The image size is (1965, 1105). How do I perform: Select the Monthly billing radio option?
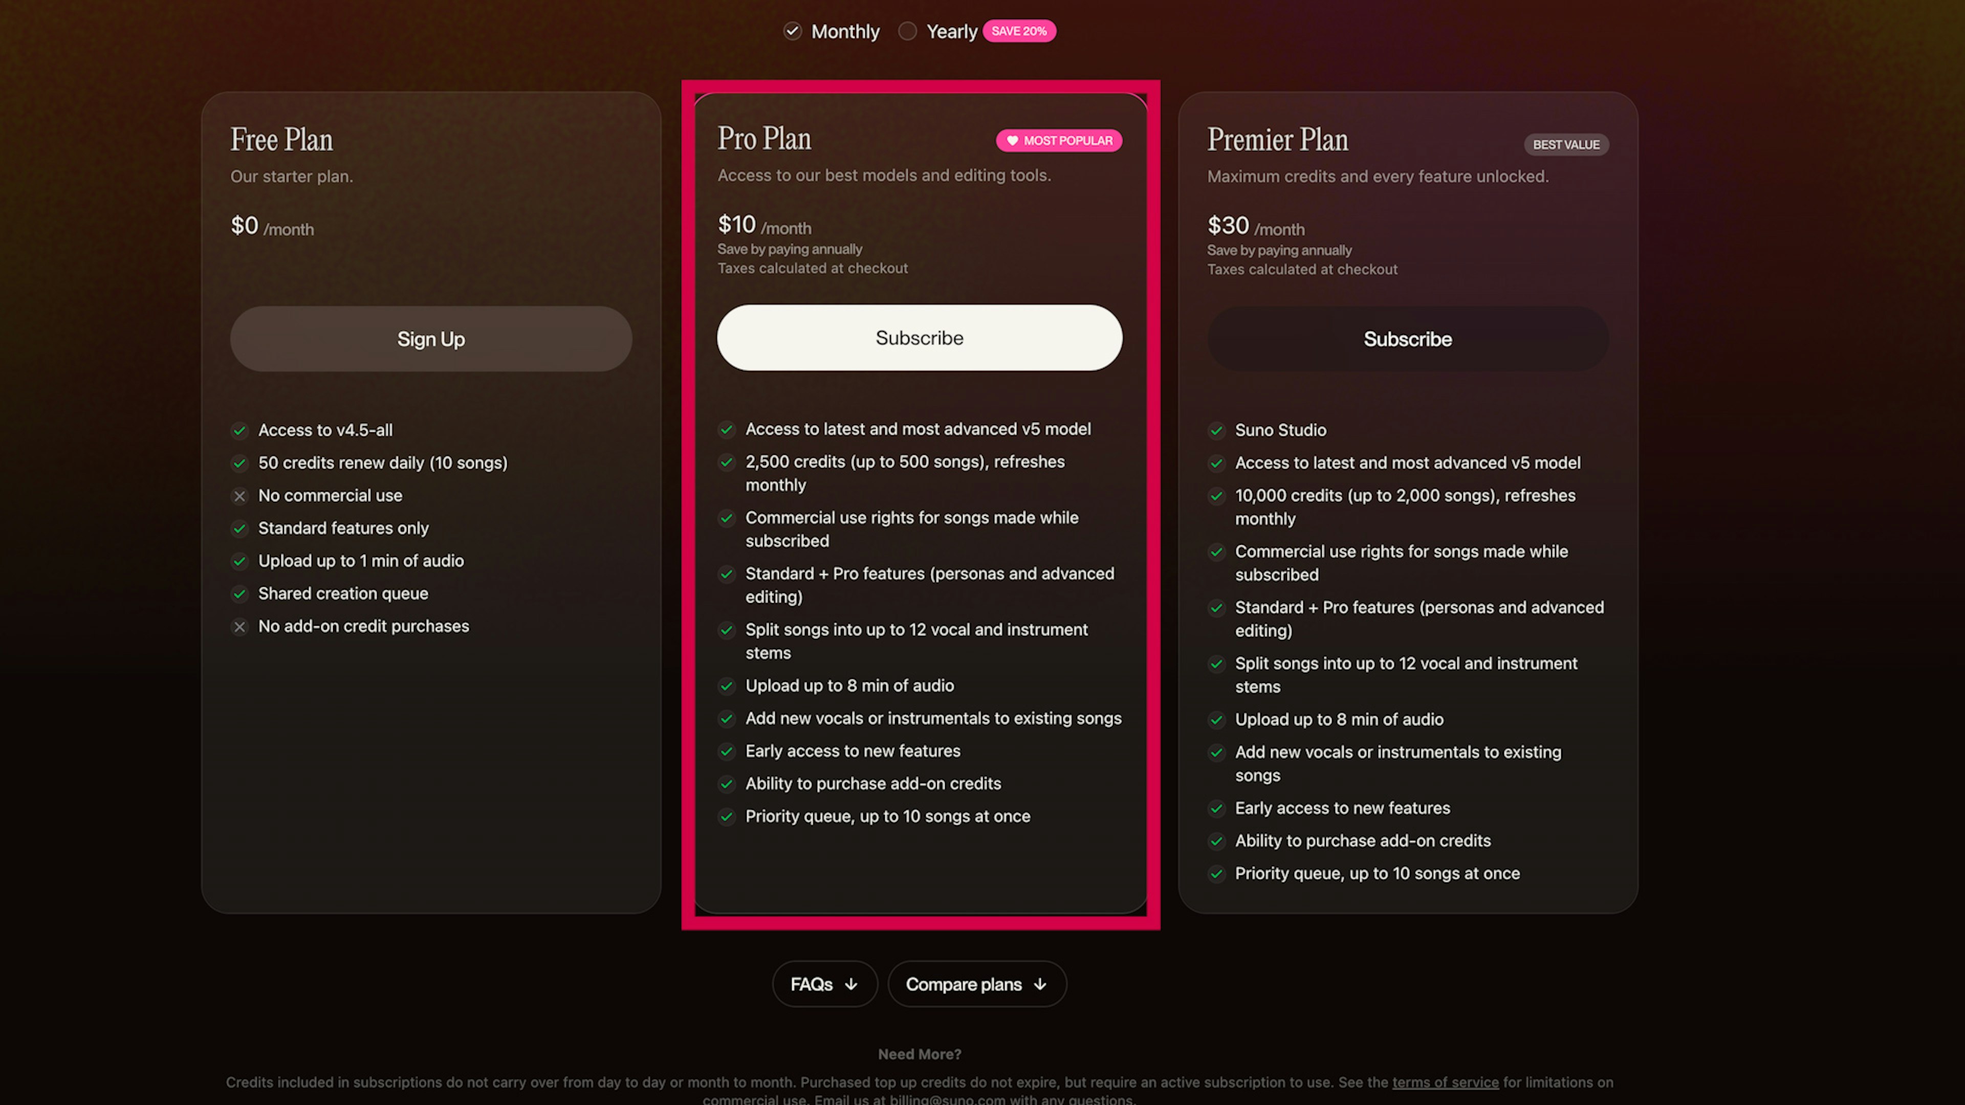point(793,31)
